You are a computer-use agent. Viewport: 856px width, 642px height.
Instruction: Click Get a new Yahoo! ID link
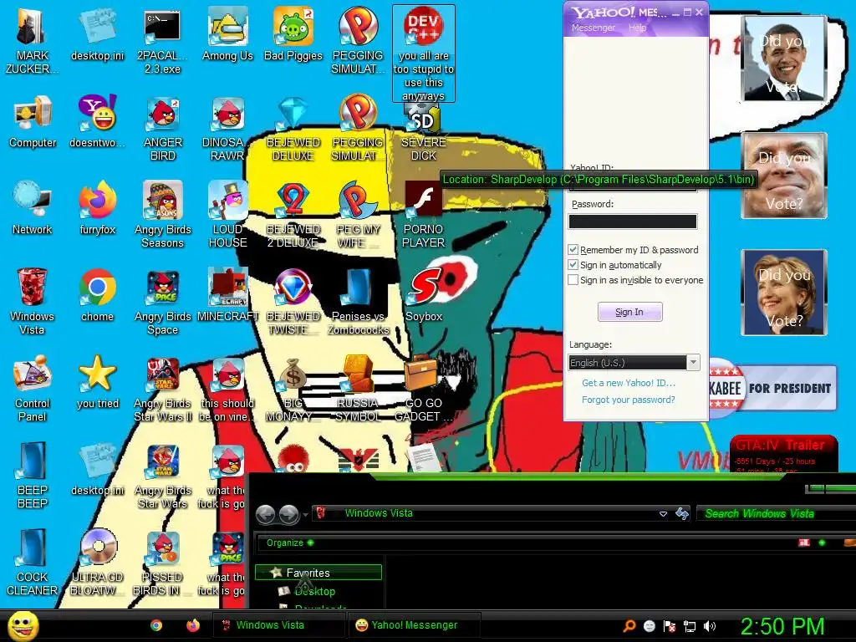(x=629, y=383)
